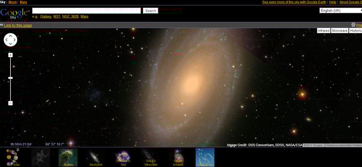Open the GALEX Ultraviolet showcase

pyautogui.click(x=151, y=157)
